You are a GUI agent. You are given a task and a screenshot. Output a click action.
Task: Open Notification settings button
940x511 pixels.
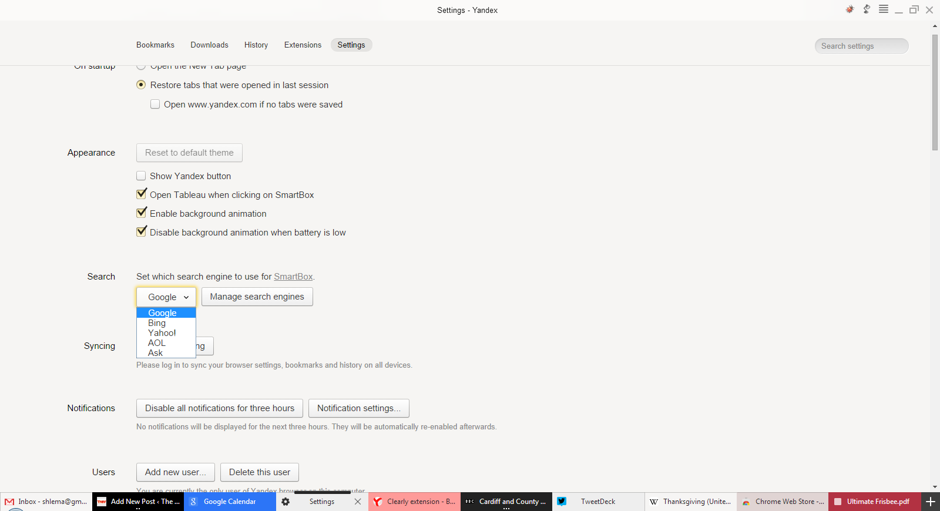pos(359,408)
